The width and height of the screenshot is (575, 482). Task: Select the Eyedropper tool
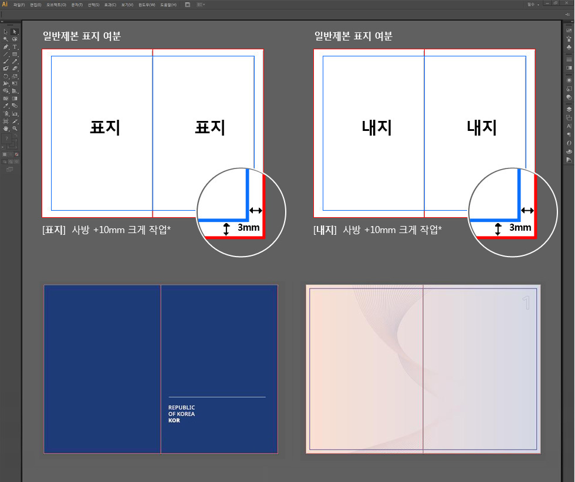pyautogui.click(x=5, y=105)
